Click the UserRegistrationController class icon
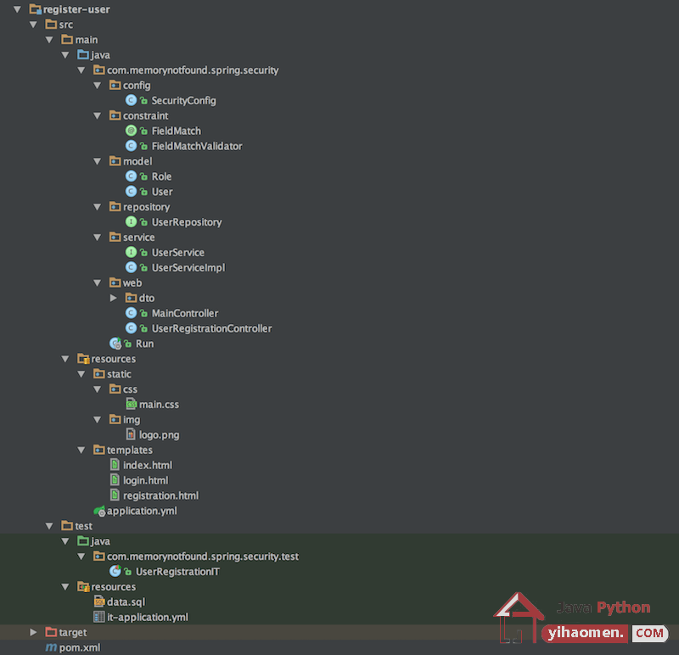The height and width of the screenshot is (655, 679). 131,328
